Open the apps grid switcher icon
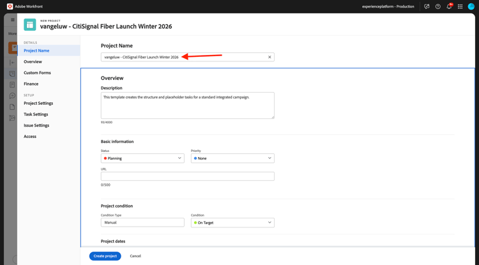The height and width of the screenshot is (265, 479). (460, 6)
